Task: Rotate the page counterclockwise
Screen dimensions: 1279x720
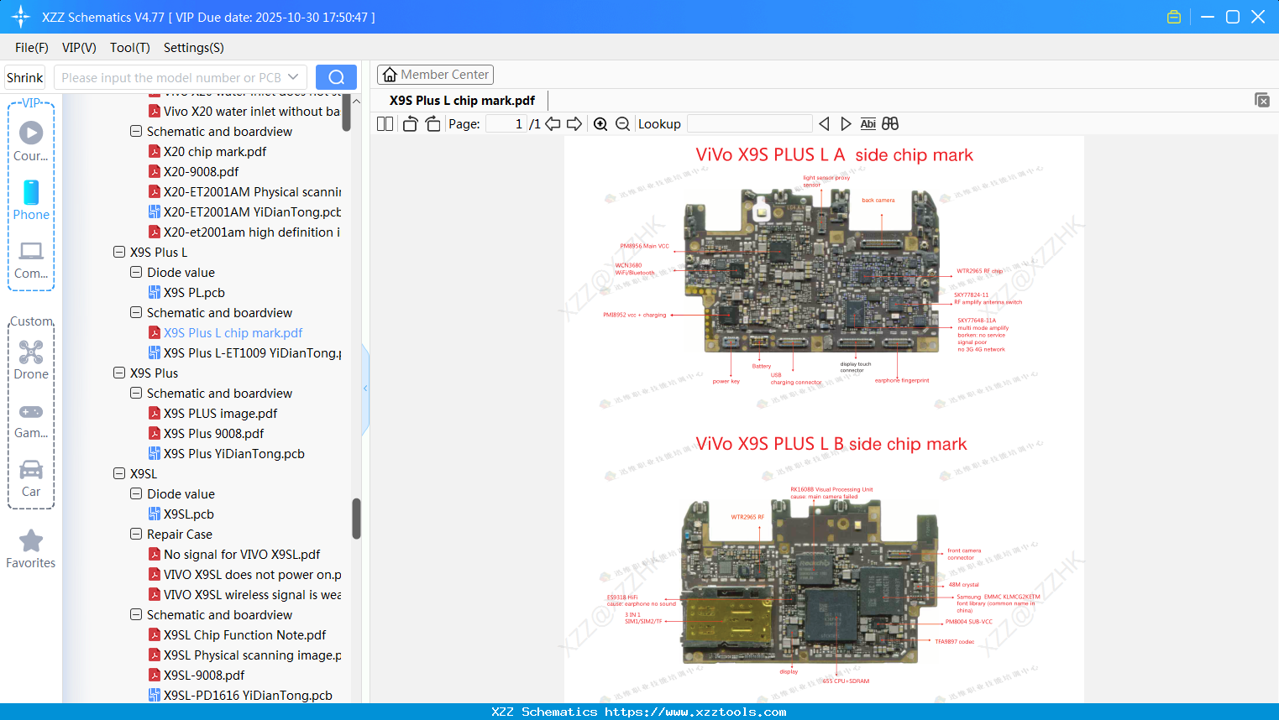Action: pyautogui.click(x=410, y=124)
